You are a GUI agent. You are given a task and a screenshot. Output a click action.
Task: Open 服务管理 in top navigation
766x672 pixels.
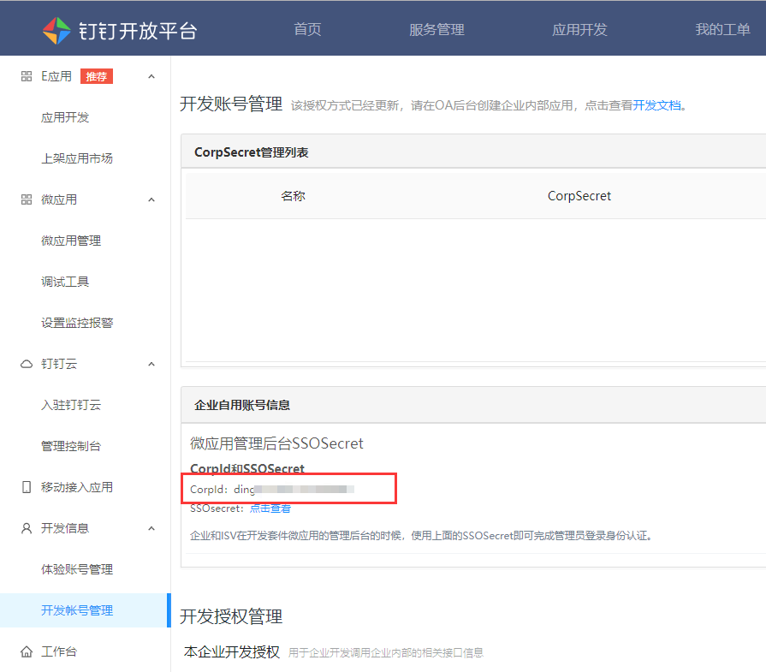(x=436, y=30)
